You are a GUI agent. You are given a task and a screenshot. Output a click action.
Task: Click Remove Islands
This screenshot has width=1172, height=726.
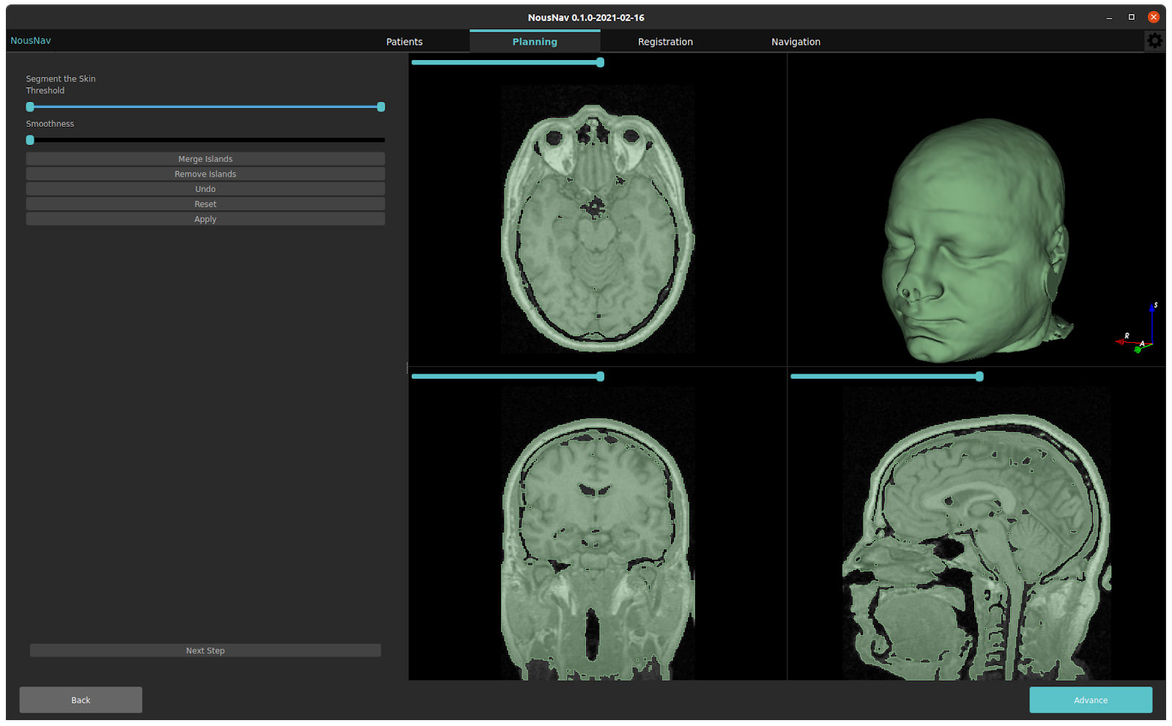tap(205, 174)
